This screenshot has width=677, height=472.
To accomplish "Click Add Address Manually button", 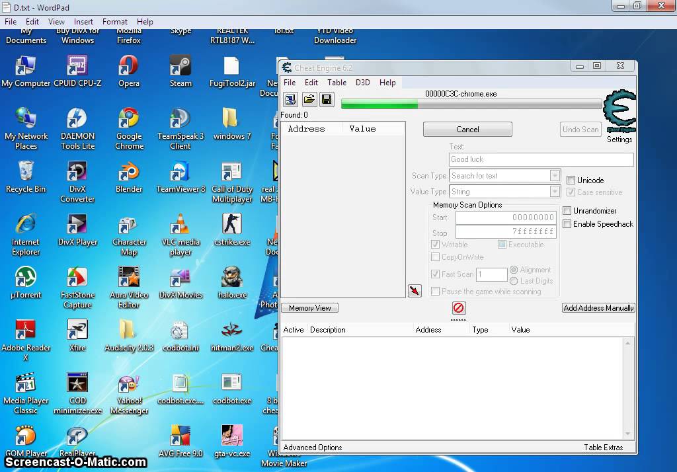I will point(598,308).
